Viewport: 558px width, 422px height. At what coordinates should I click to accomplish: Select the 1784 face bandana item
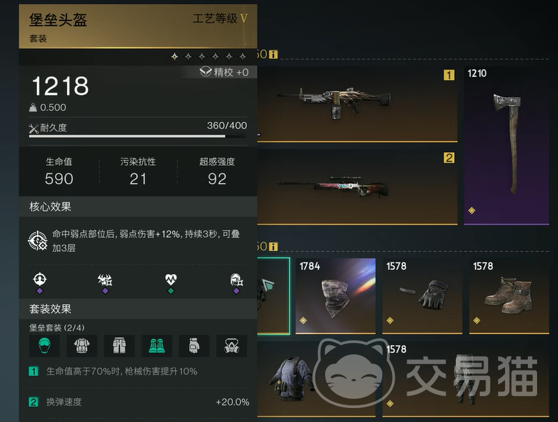(x=335, y=296)
